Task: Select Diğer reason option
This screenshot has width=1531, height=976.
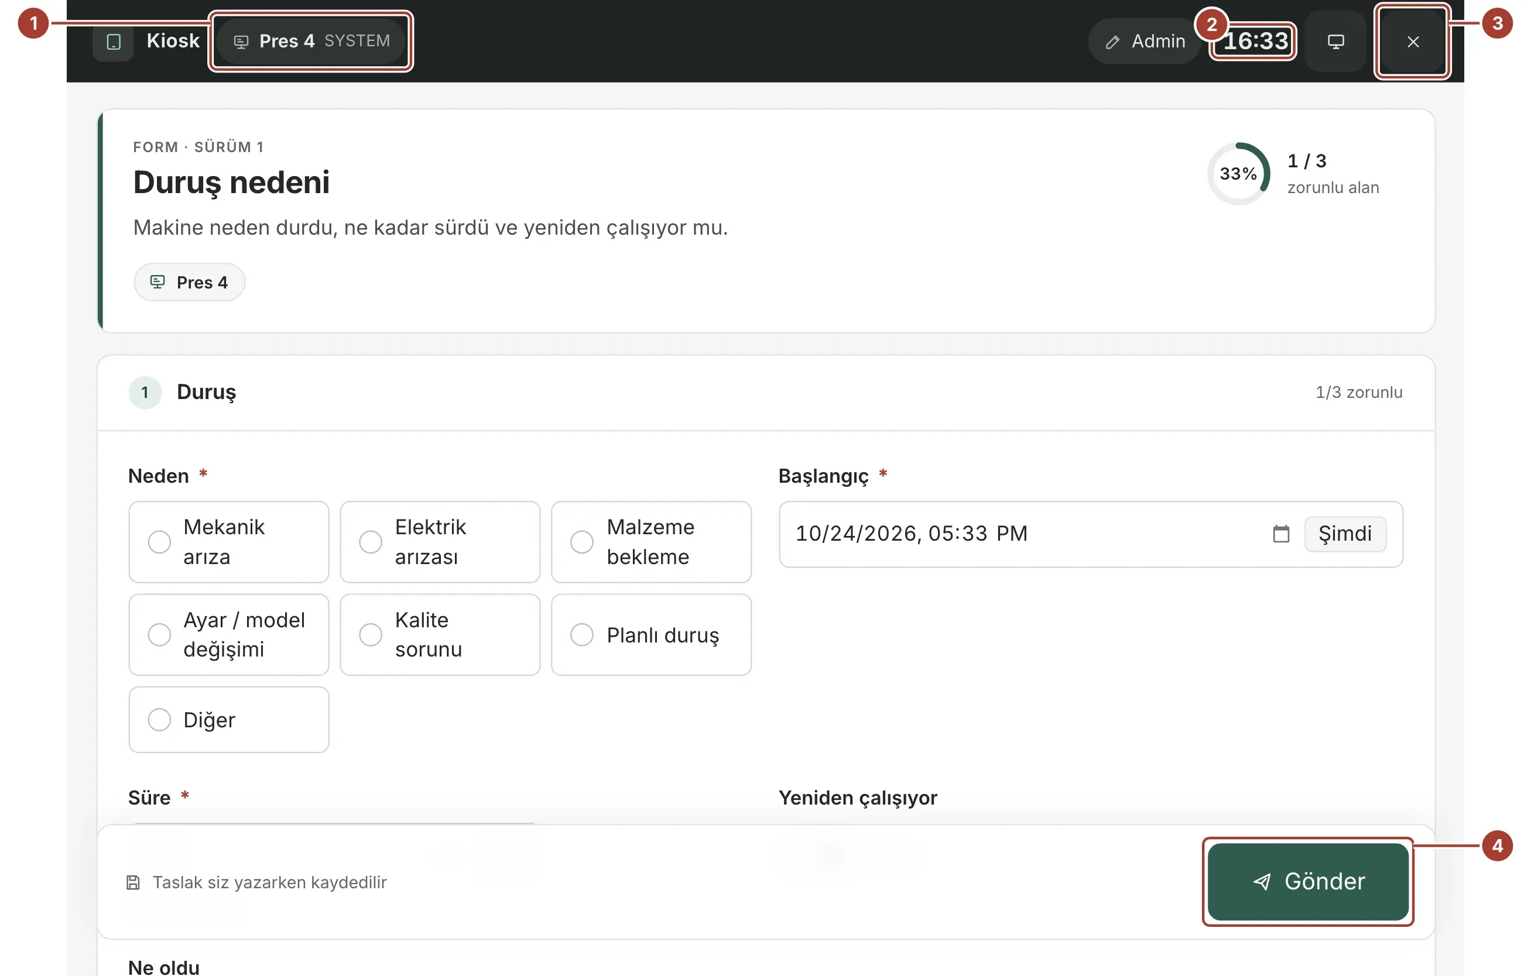Action: (229, 720)
